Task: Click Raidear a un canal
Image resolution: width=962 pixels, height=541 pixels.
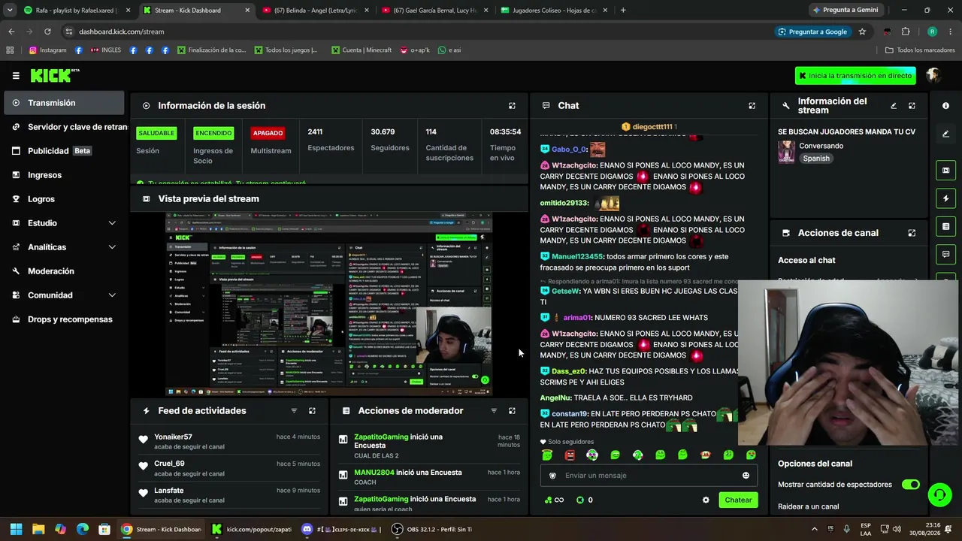Action: pos(808,506)
